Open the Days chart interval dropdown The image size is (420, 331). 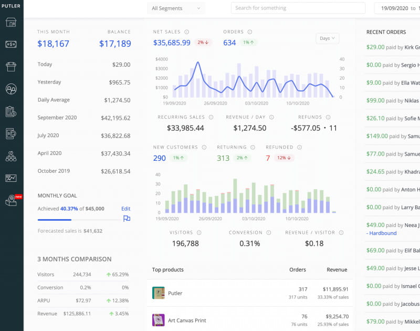pyautogui.click(x=328, y=38)
